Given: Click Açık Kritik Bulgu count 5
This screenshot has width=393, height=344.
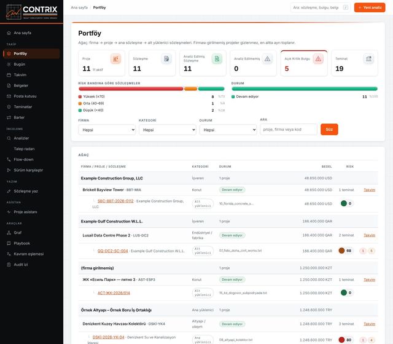Looking at the screenshot, I should pos(287,68).
